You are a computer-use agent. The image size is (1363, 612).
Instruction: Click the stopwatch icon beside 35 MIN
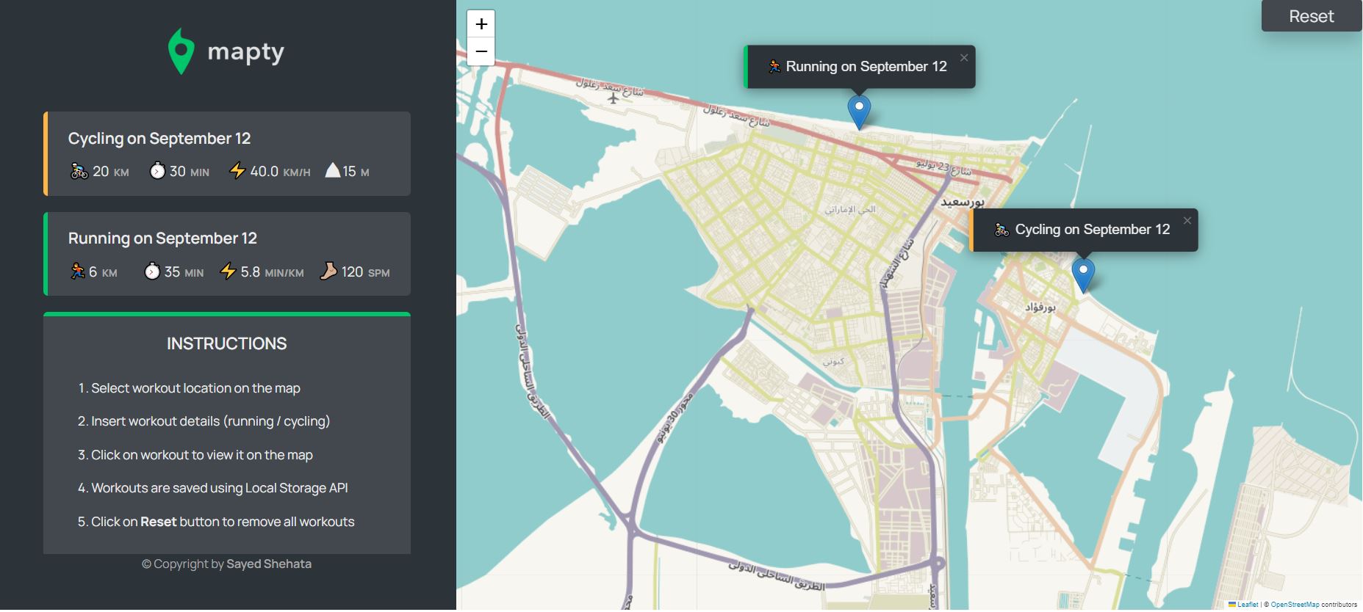152,272
